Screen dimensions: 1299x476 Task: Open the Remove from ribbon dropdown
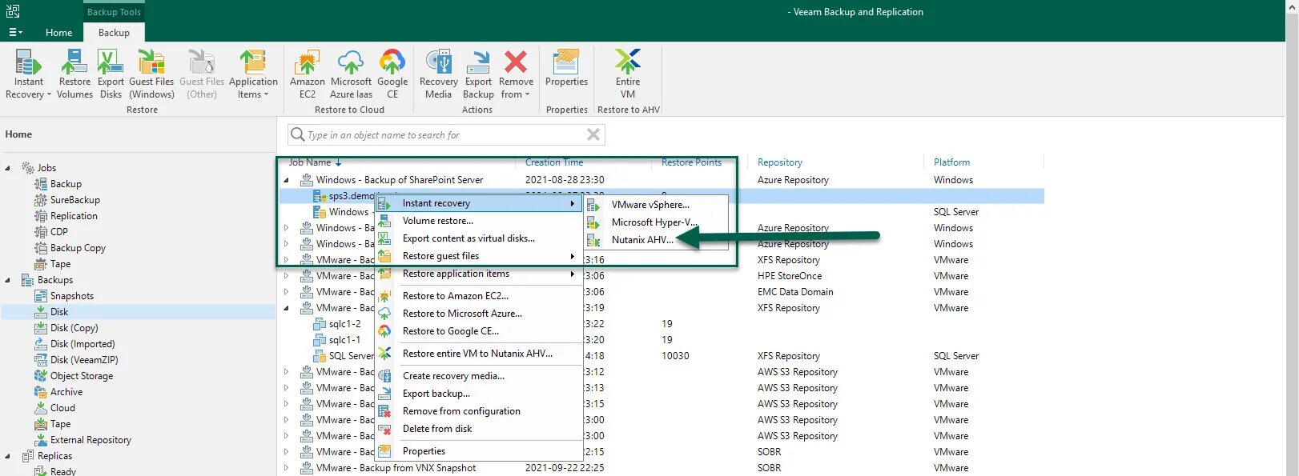[x=516, y=74]
